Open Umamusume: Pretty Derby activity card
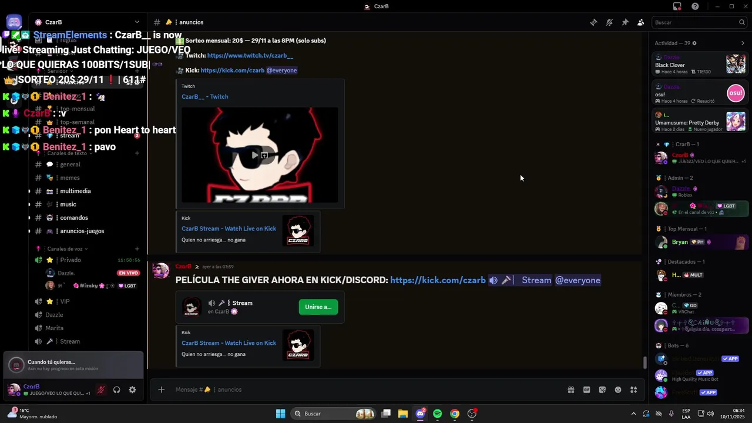 pyautogui.click(x=700, y=122)
